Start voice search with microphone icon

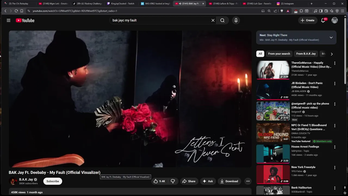point(236,20)
